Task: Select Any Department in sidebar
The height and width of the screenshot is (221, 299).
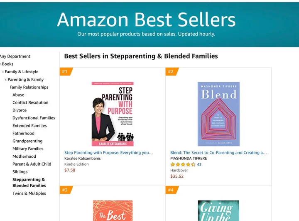Action: [15, 56]
